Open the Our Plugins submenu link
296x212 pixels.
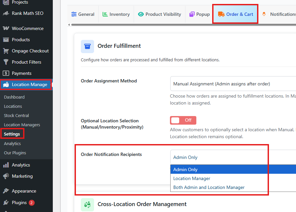[x=15, y=153]
